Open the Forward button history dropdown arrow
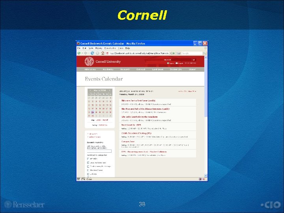This screenshot has width=284, height=213. coord(89,53)
